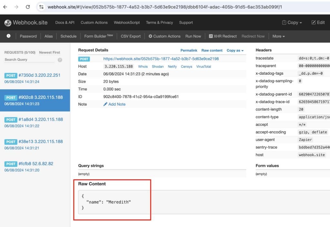Toggle Newest First sorting
Viewport: 330px width, 227px height.
[x=49, y=52]
